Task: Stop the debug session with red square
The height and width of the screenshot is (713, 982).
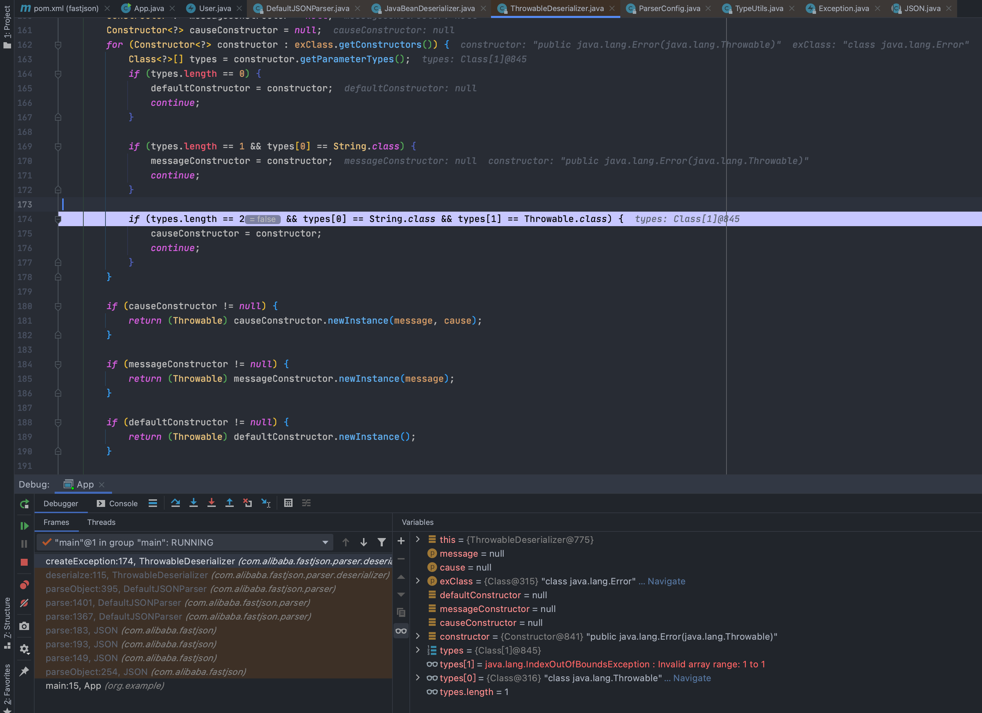Action: (x=24, y=562)
